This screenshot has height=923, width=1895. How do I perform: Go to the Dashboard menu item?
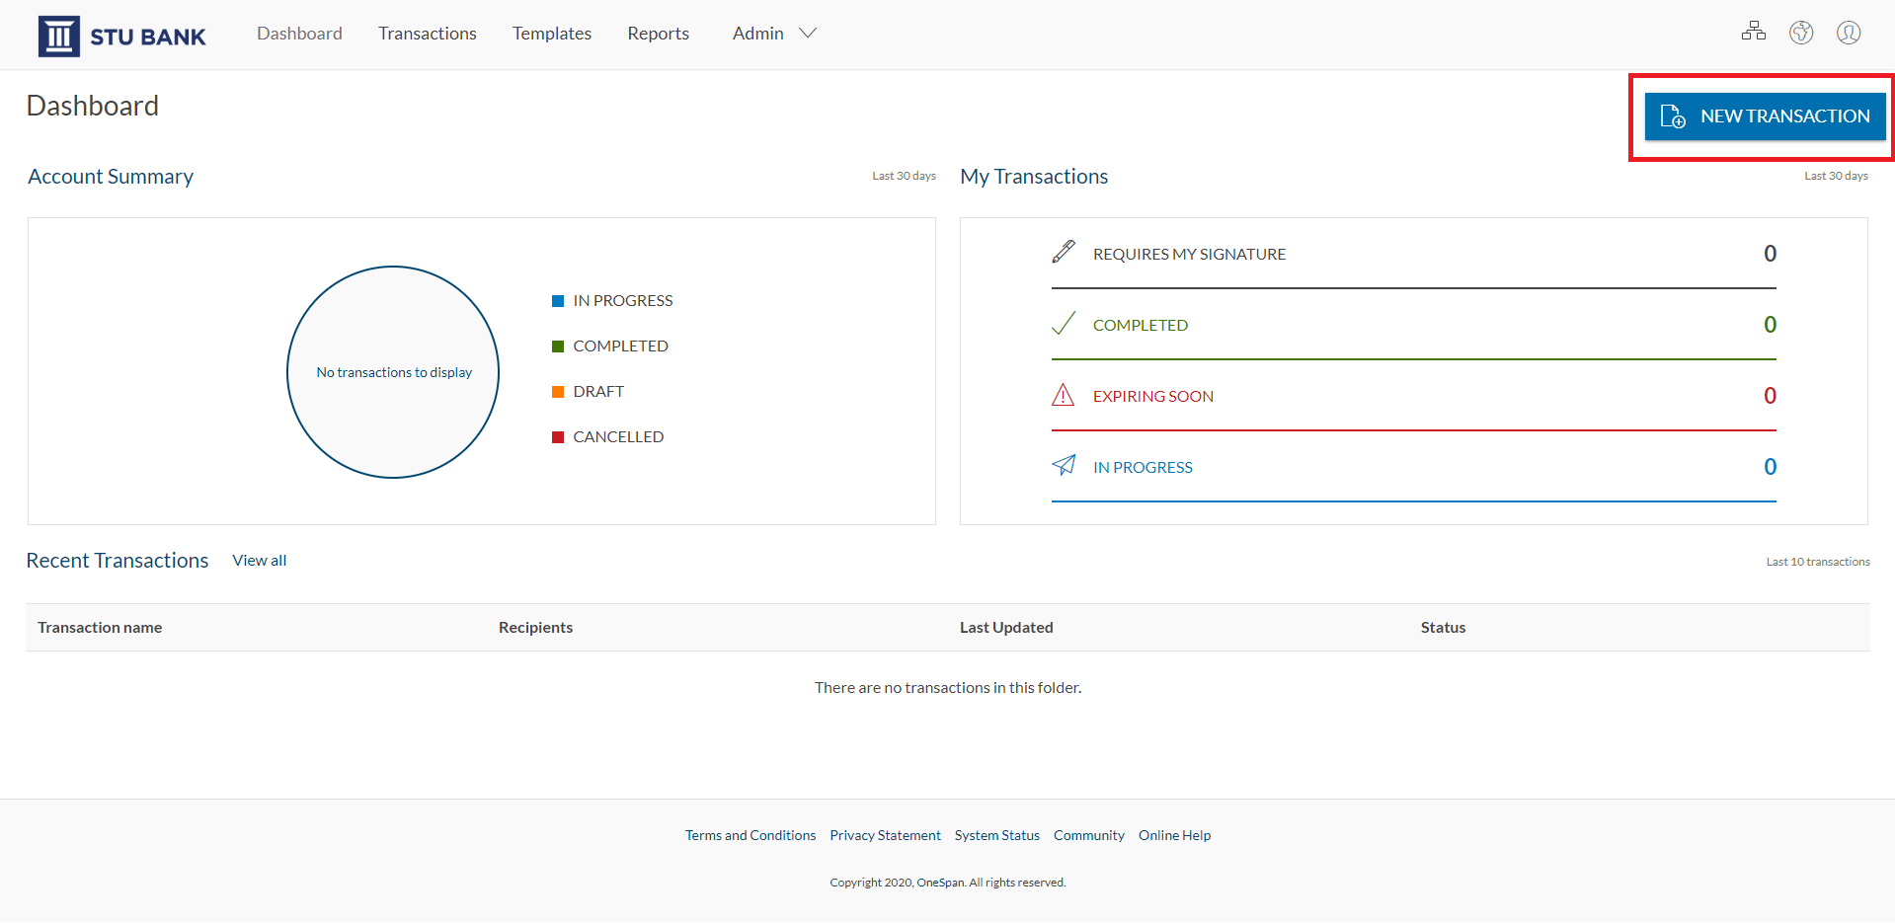click(299, 34)
